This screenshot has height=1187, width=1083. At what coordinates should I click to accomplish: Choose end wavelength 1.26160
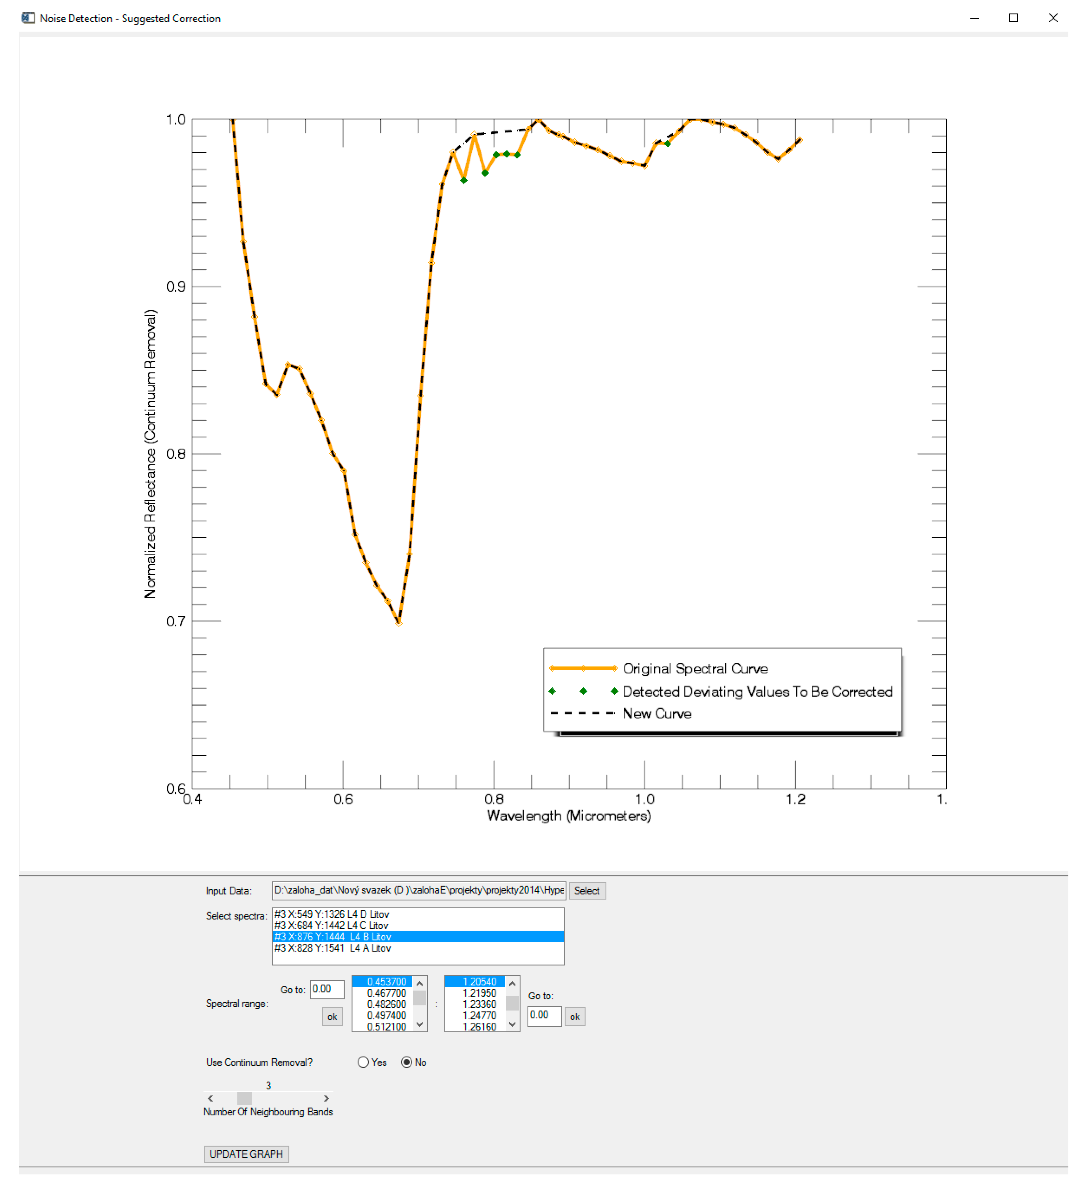coord(475,1026)
